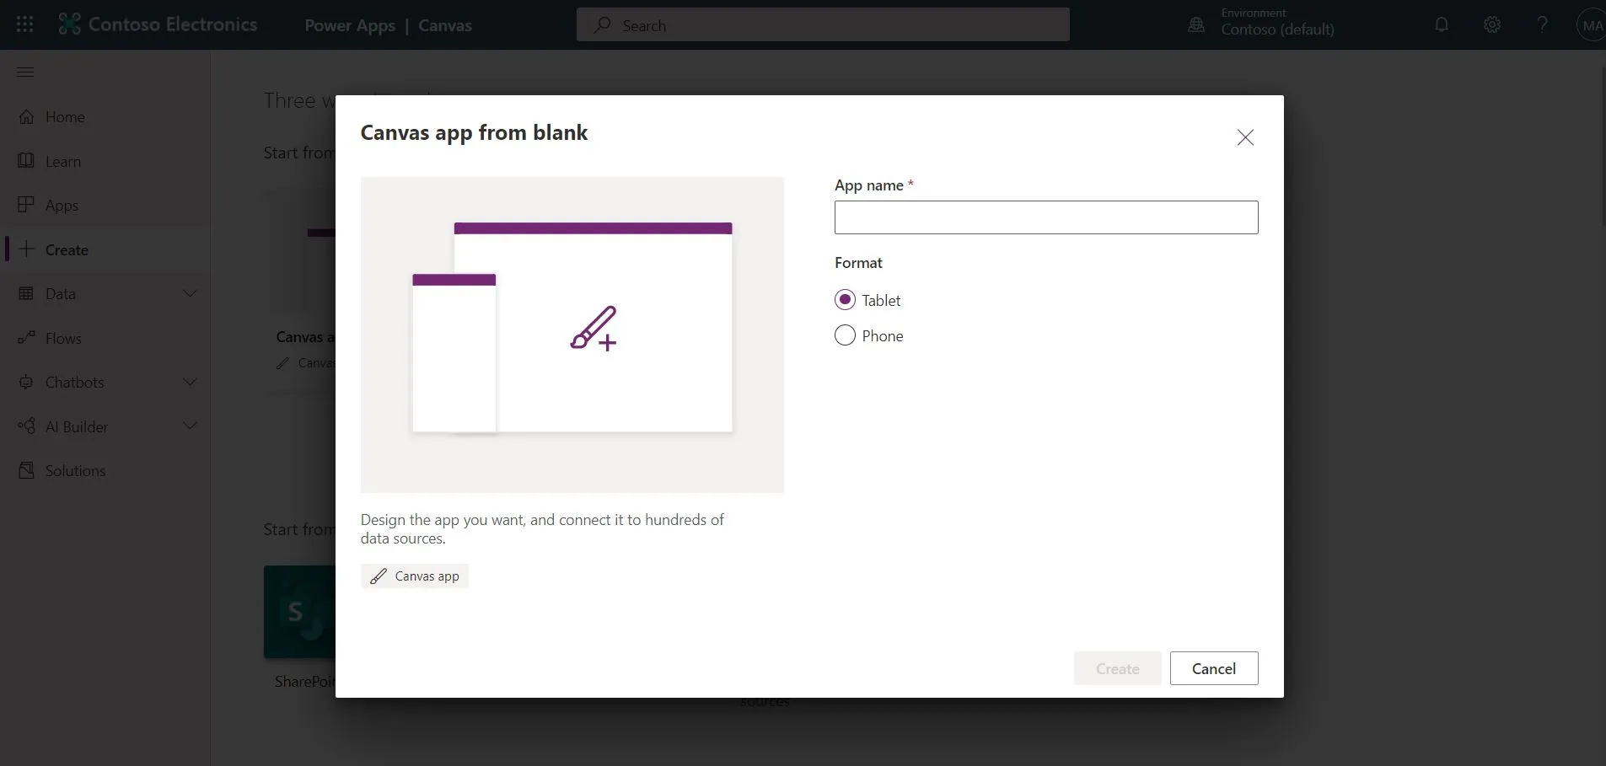Expand the Chatbots section
This screenshot has width=1606, height=766.
[x=190, y=382]
